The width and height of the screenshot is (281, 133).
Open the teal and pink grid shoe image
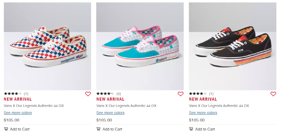(140, 46)
